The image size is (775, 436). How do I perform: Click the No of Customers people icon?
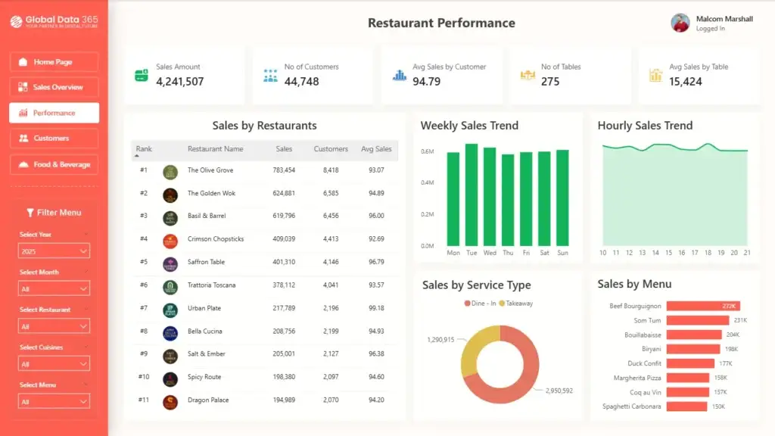point(270,75)
